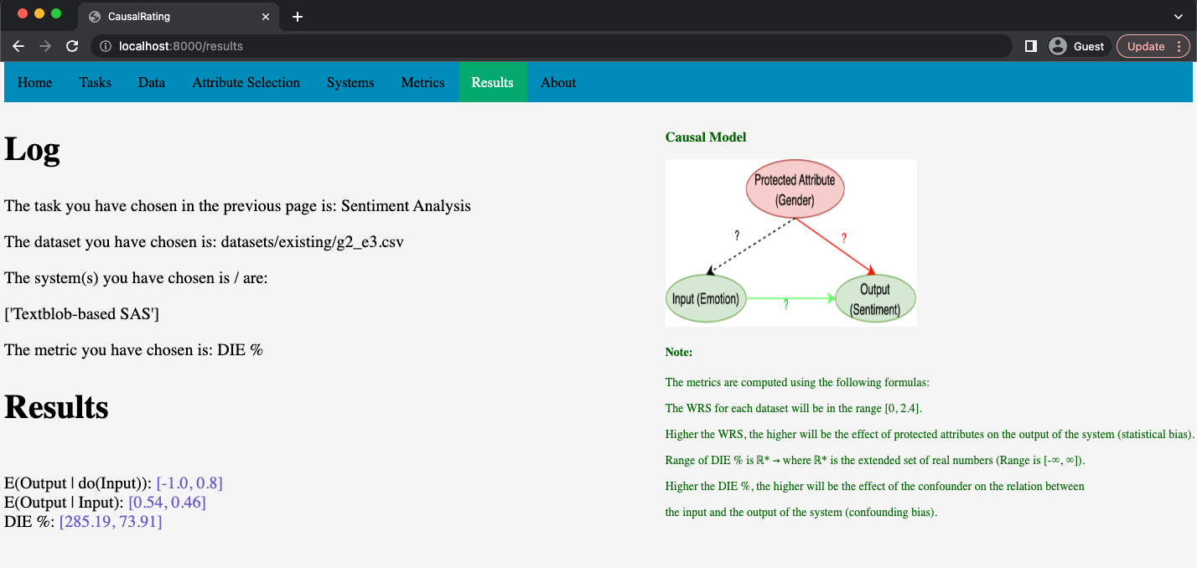The width and height of the screenshot is (1197, 568).
Task: Click the browser forward arrow
Action: click(45, 46)
